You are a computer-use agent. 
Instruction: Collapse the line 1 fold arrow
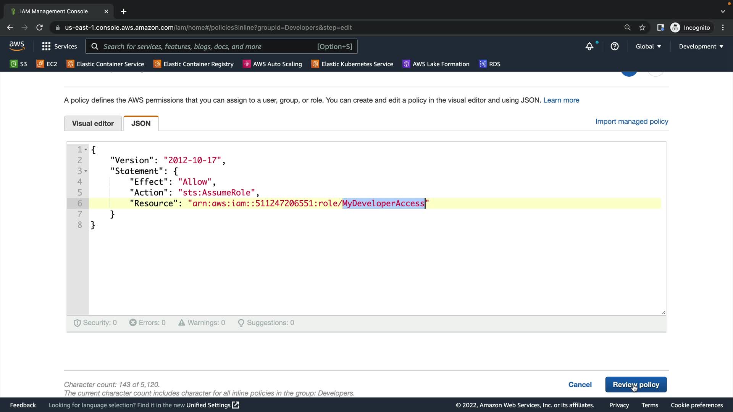pos(86,150)
